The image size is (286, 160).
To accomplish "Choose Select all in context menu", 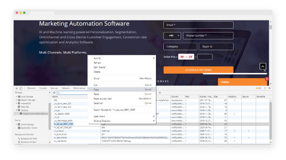I will [x=122, y=103].
